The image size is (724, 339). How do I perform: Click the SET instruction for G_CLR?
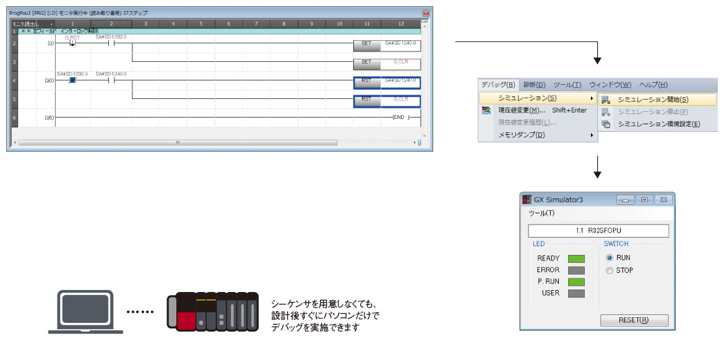click(366, 62)
